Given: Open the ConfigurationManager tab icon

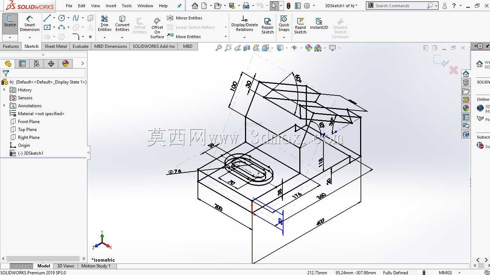Looking at the screenshot, I should coord(37,64).
